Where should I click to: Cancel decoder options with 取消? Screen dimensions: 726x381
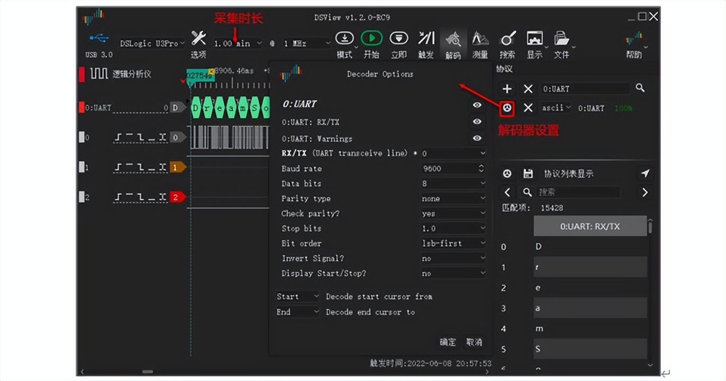click(x=474, y=342)
